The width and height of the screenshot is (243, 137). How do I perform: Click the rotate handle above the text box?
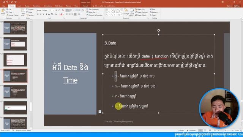click(x=159, y=30)
